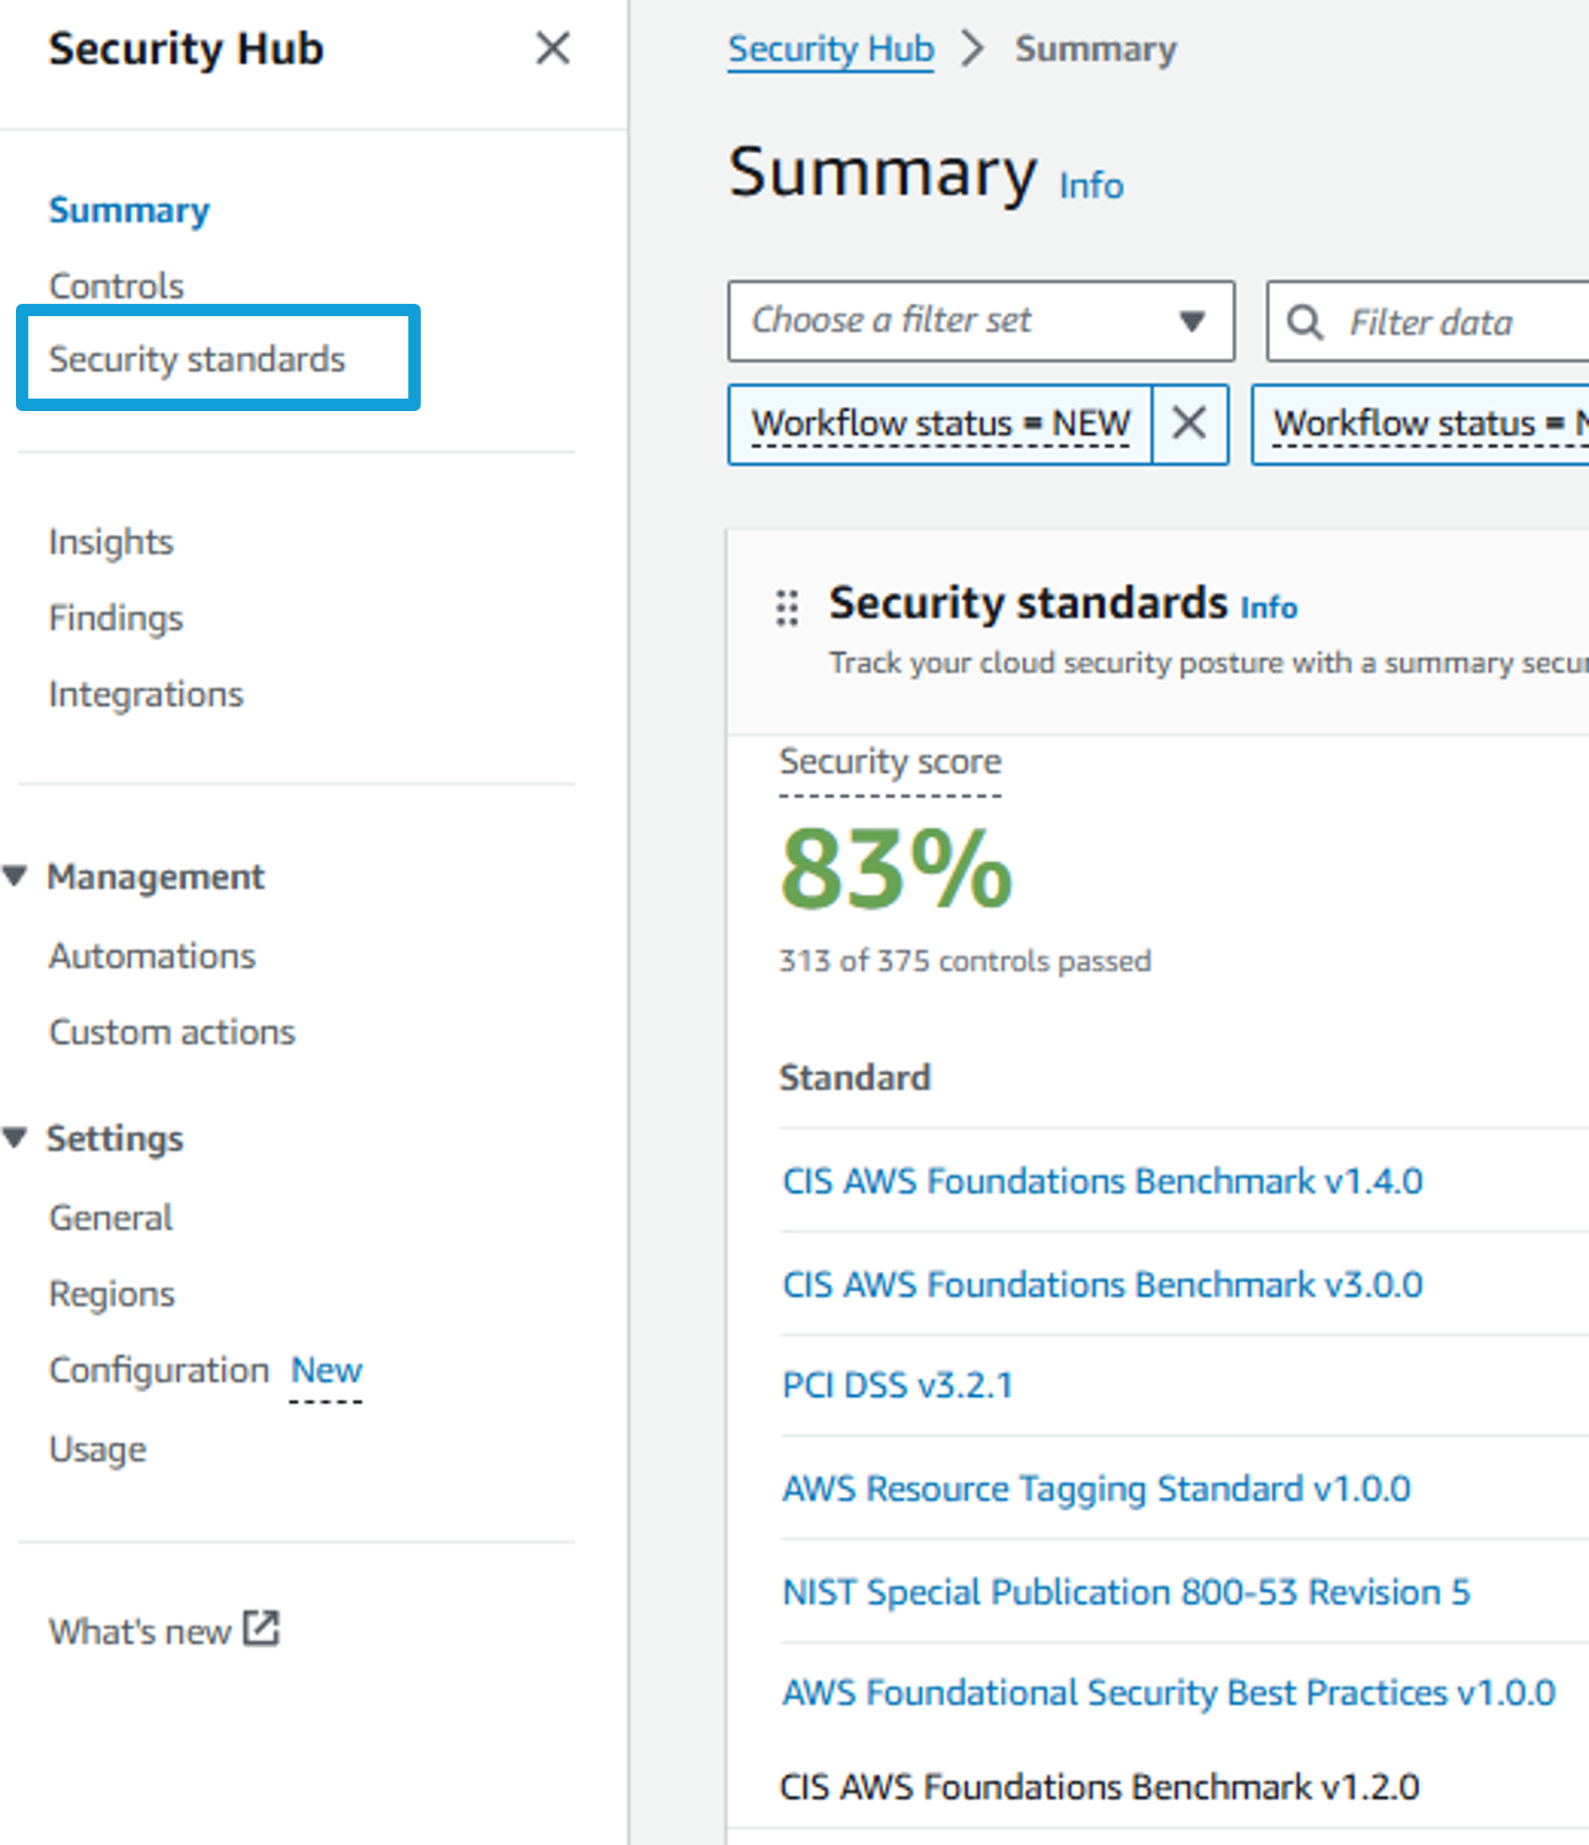Open What's new external link
This screenshot has width=1589, height=1845.
click(164, 1631)
